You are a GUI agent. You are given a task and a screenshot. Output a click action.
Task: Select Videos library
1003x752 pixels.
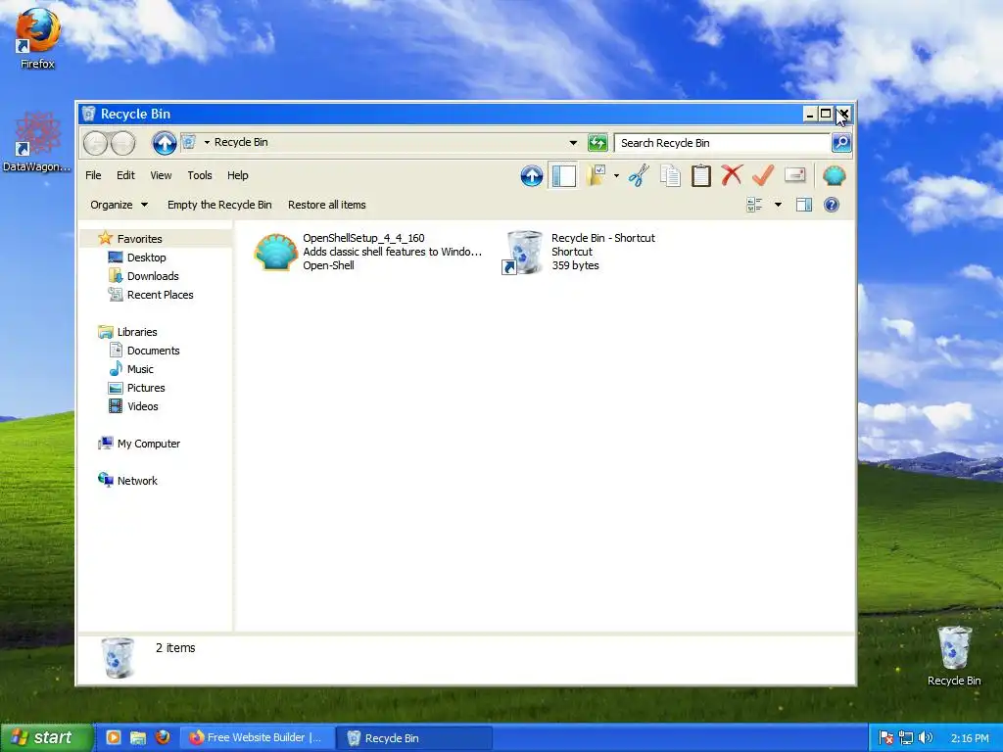142,406
